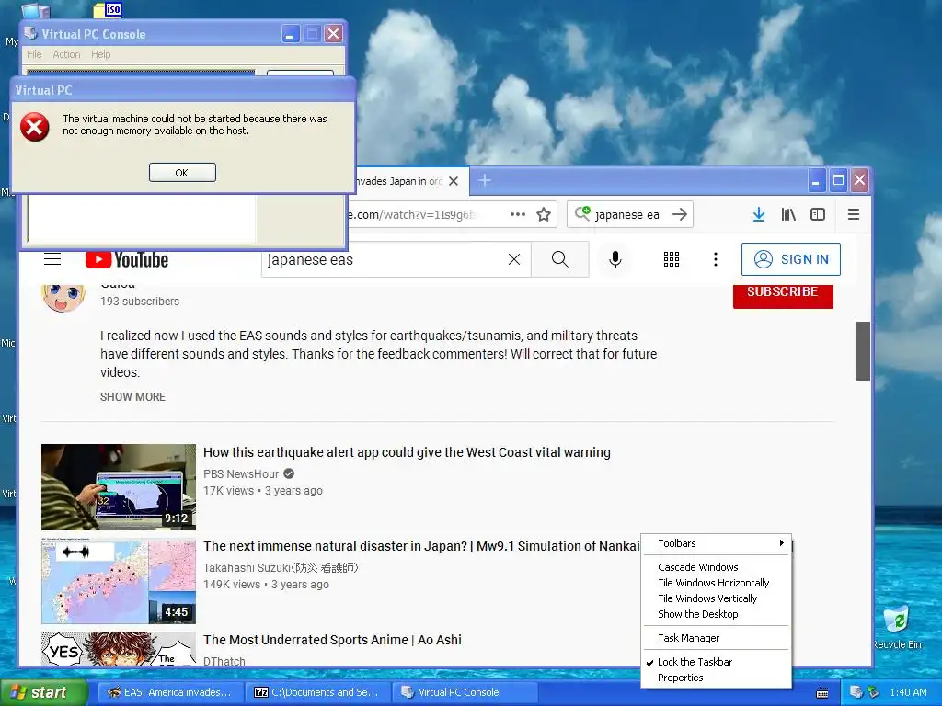Screen dimensions: 942x706
Task: Open a new Firefox tab with plus
Action: click(484, 180)
